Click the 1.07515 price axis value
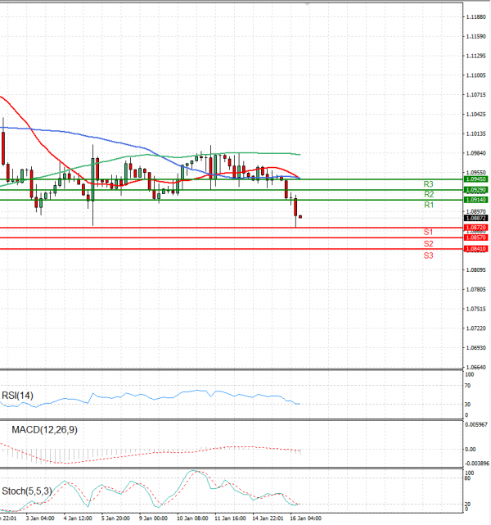 click(476, 309)
